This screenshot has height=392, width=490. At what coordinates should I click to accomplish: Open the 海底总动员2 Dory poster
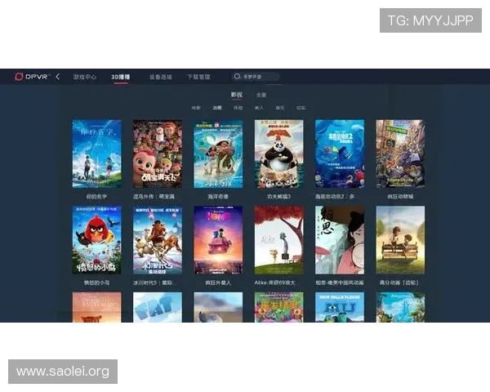(340, 154)
